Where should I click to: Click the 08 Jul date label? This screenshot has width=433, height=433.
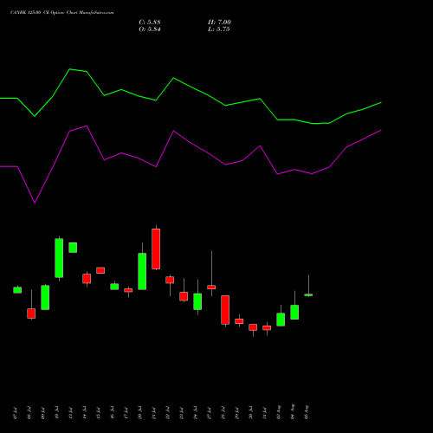point(29,413)
